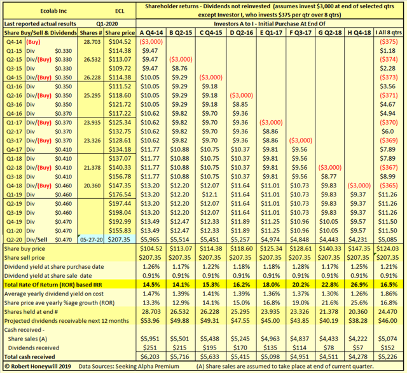Select 'Investors A to I - Initial Purchase At End Of' header
This screenshot has width=407, height=373.
point(270,24)
